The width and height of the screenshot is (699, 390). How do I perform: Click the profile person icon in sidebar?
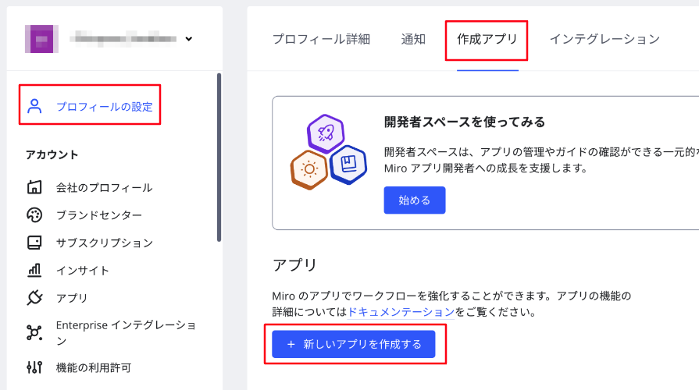tap(34, 106)
